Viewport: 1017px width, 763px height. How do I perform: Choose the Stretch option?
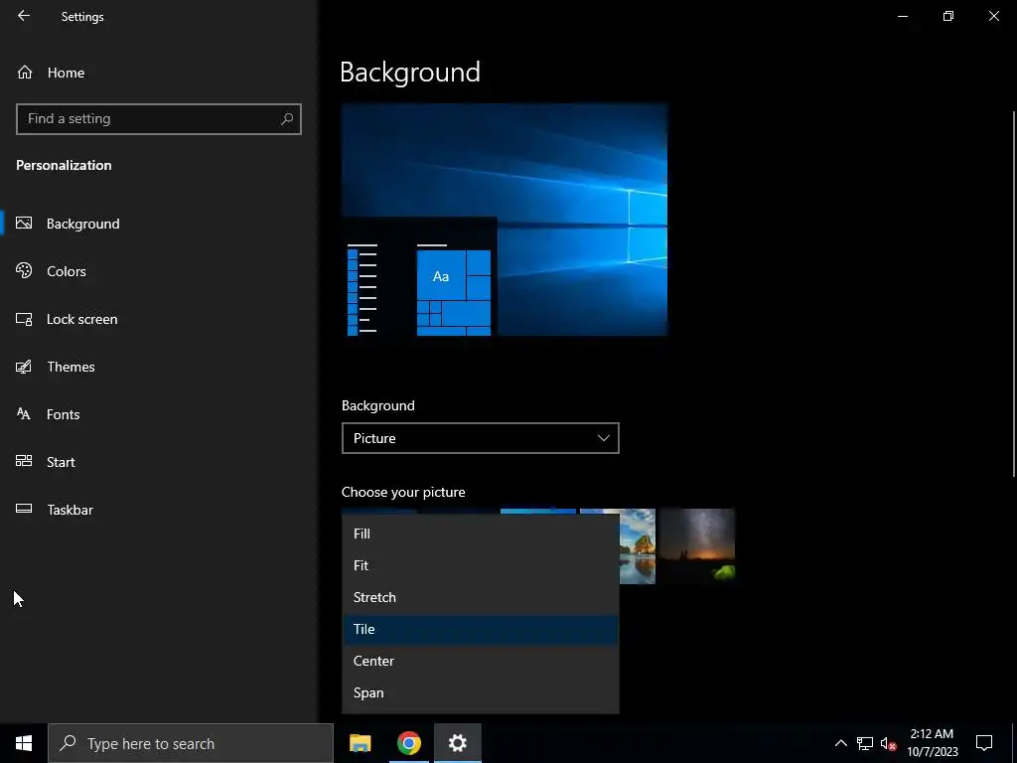[x=480, y=597]
